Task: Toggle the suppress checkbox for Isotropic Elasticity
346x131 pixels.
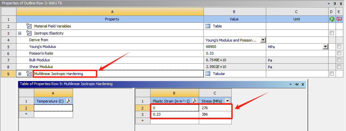Action: point(332,33)
